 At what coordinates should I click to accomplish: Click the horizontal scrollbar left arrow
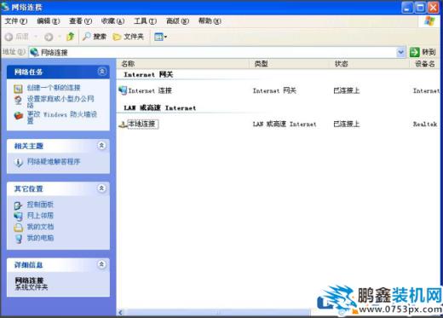pos(120,313)
